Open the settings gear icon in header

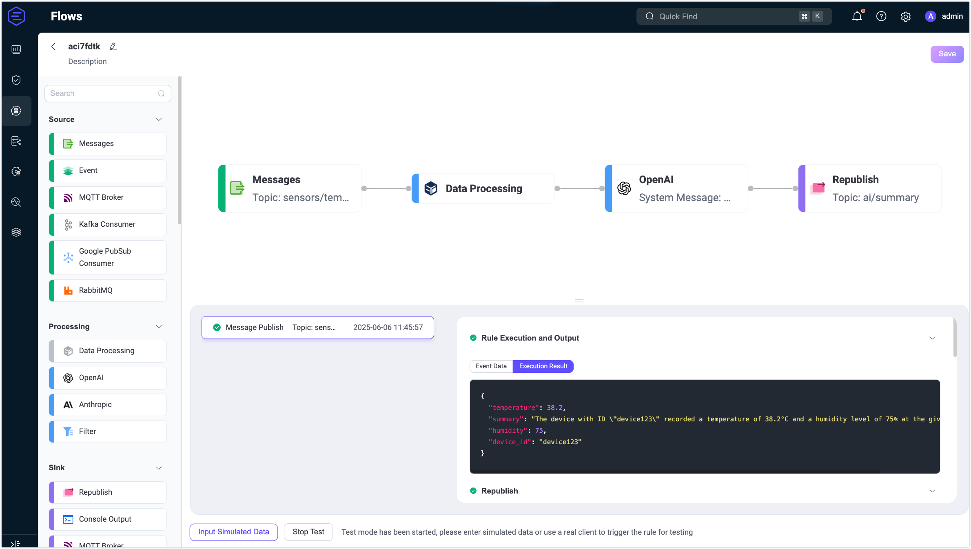pyautogui.click(x=906, y=16)
